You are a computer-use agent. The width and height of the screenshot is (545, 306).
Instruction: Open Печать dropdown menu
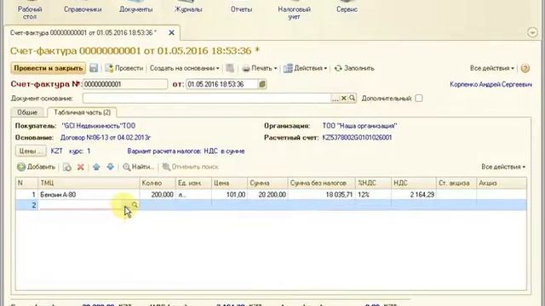260,68
